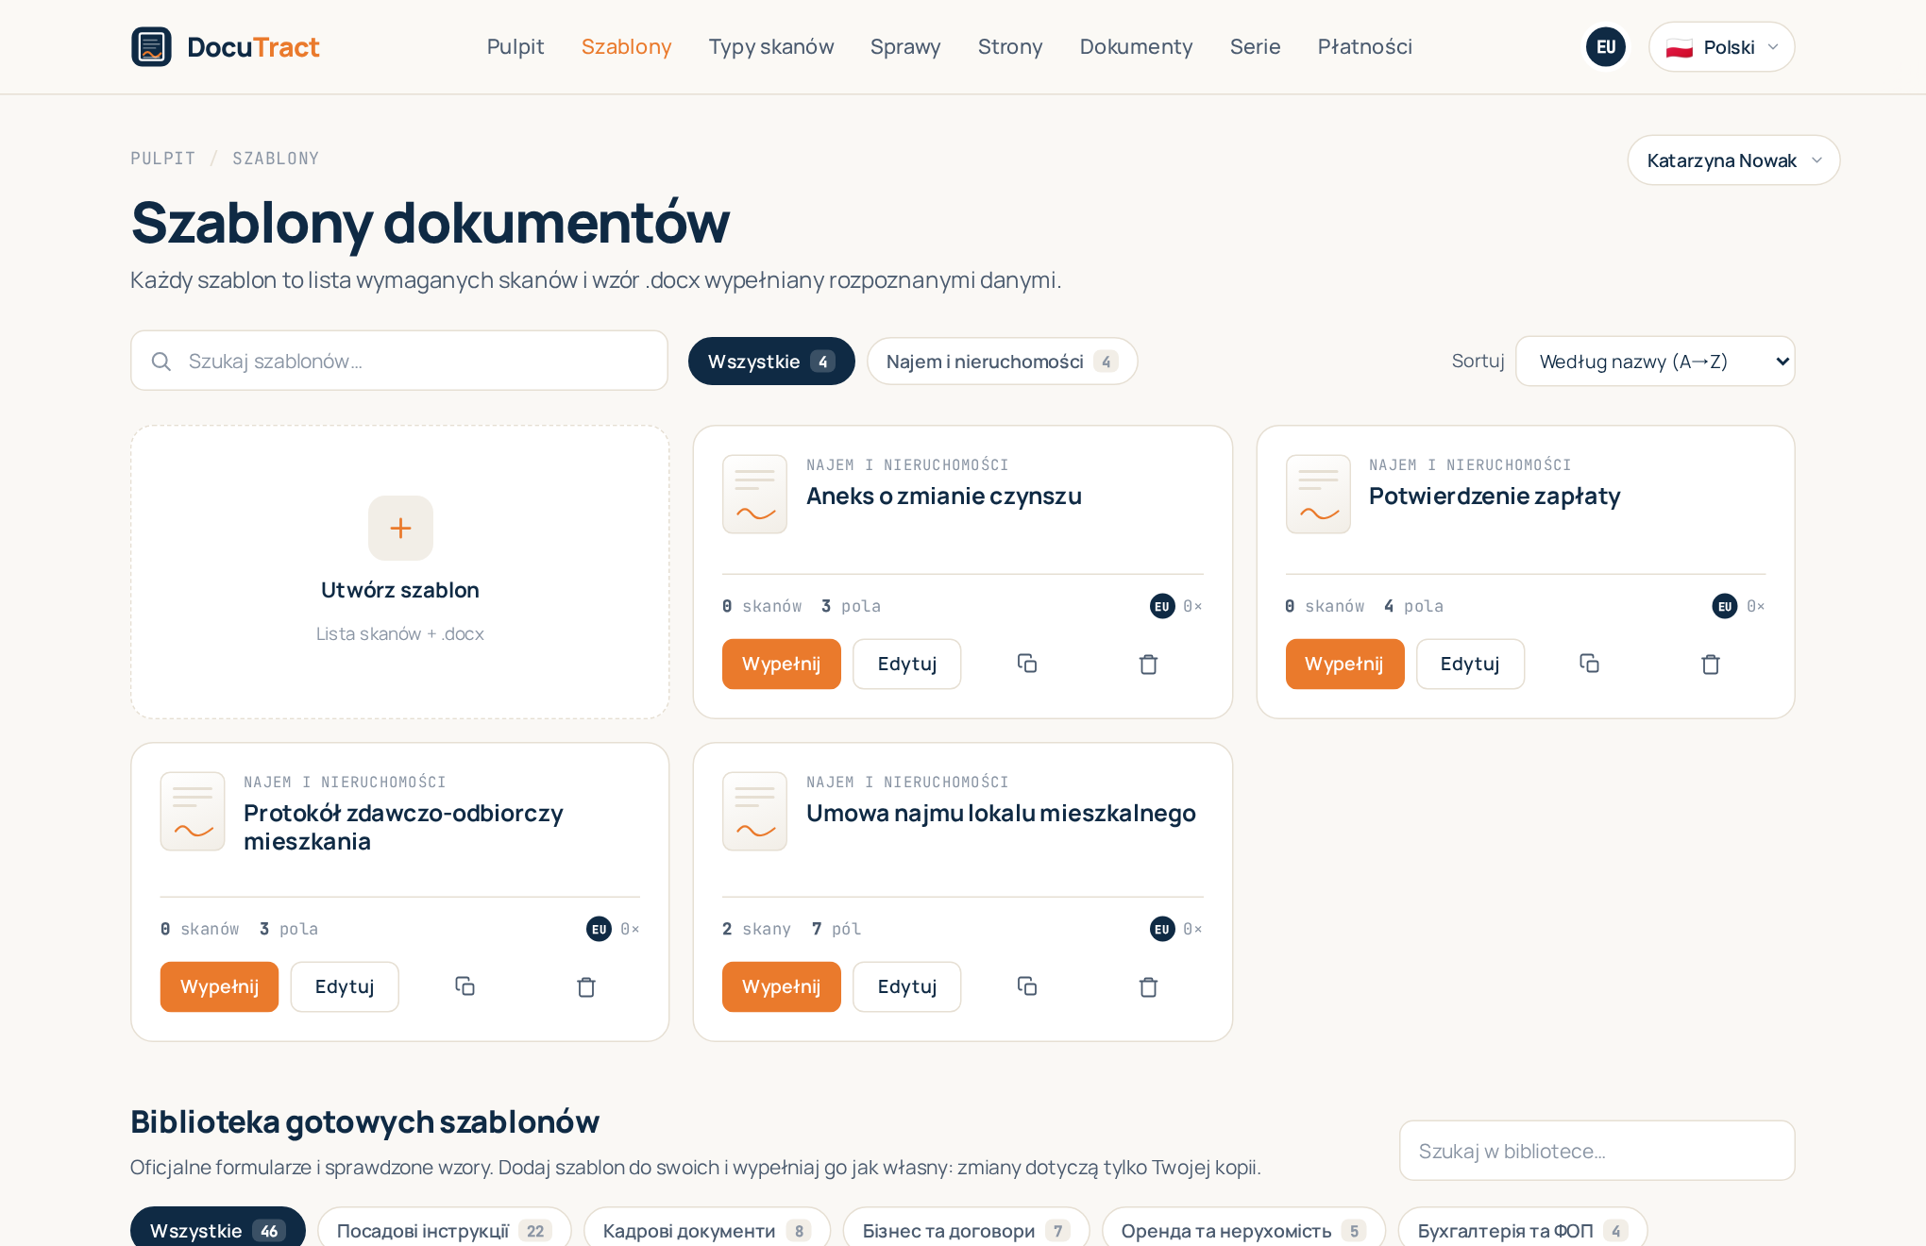This screenshot has width=1926, height=1246.
Task: Open the Serie menu item
Action: [x=1255, y=46]
